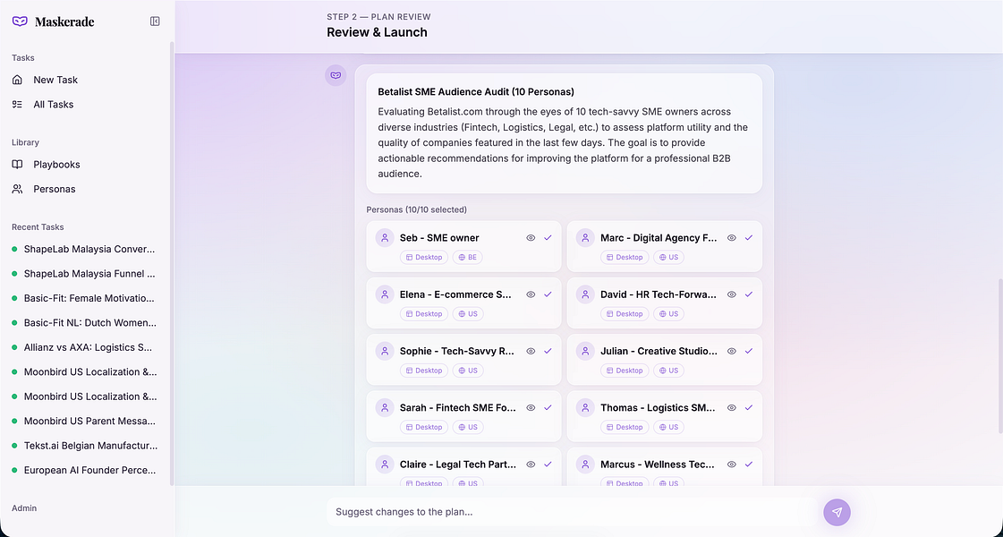Screen dimensions: 1003x537
Task: Deselect Julian - Creative Studio checkmark
Action: point(749,351)
